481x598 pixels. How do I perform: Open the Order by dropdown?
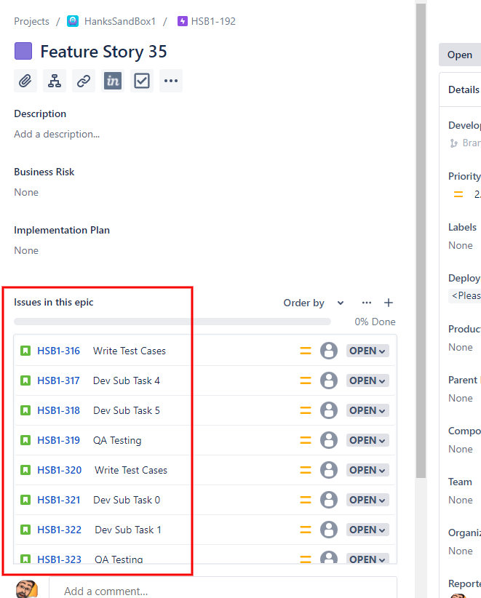pos(314,303)
